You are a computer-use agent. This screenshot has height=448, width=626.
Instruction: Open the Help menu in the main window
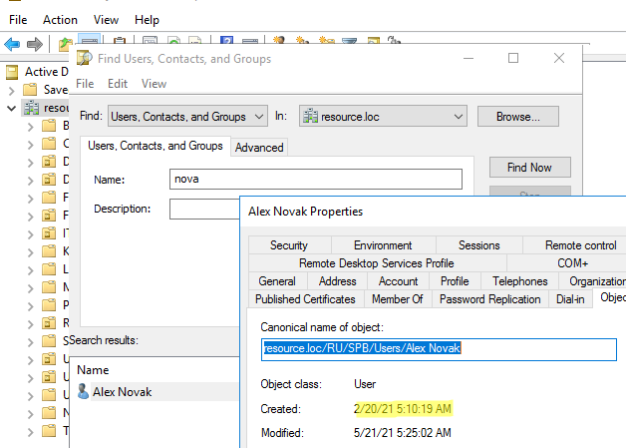coord(147,20)
